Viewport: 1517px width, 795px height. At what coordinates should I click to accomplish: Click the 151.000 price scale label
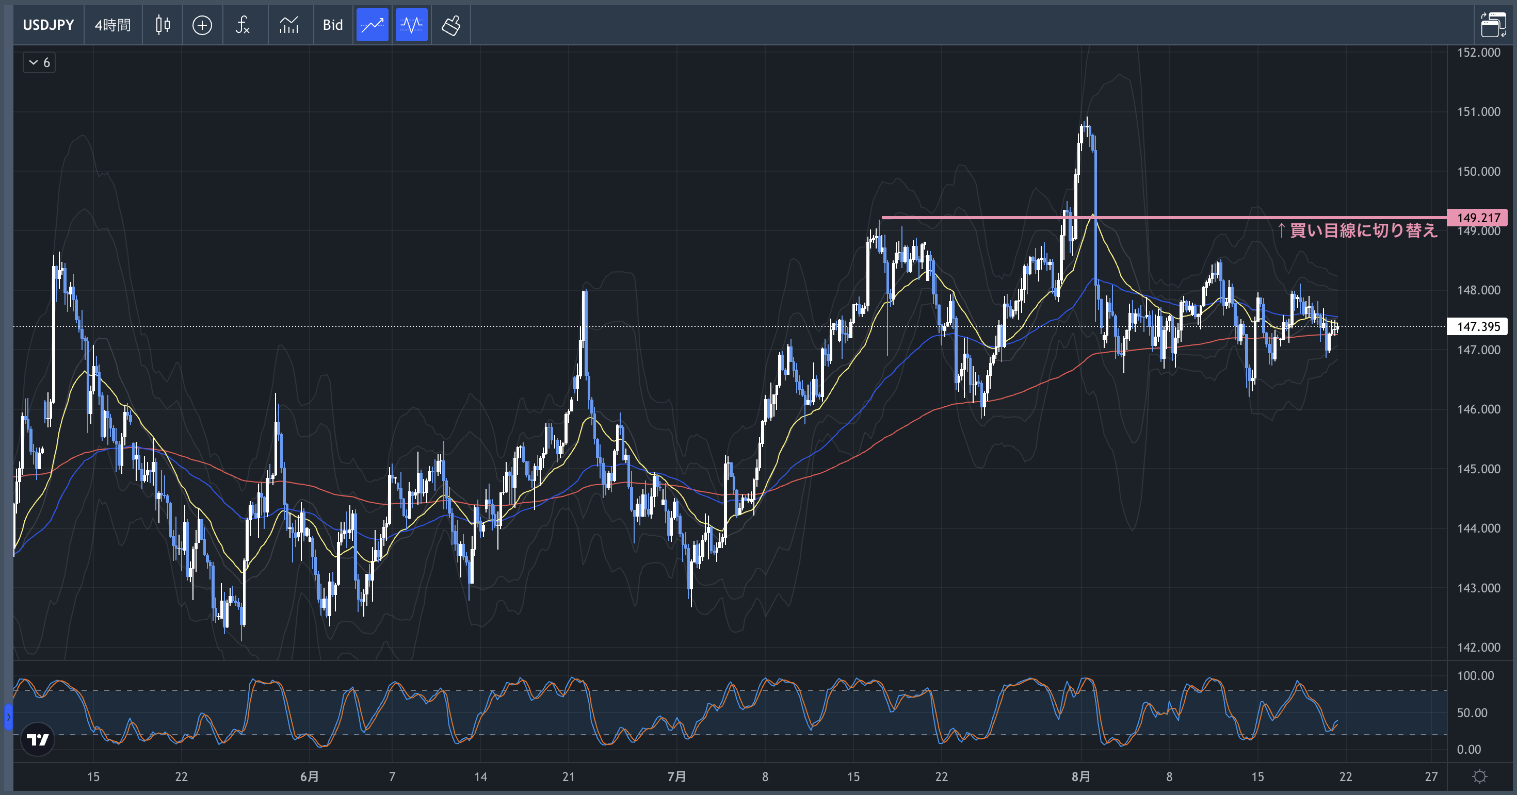(1479, 112)
